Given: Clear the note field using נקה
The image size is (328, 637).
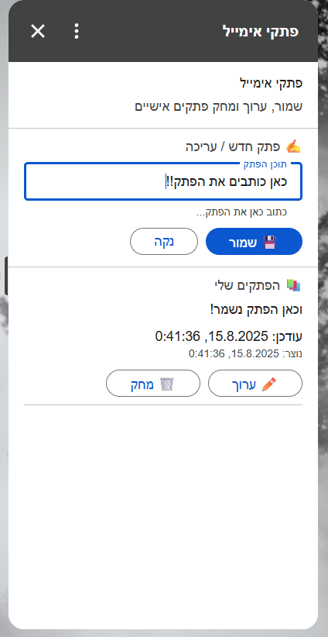Looking at the screenshot, I should click(164, 241).
